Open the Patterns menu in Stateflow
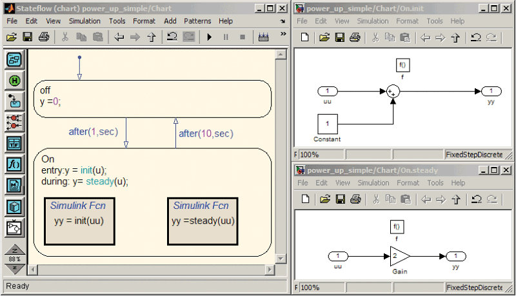Image resolution: width=516 pixels, height=296 pixels. coord(197,21)
